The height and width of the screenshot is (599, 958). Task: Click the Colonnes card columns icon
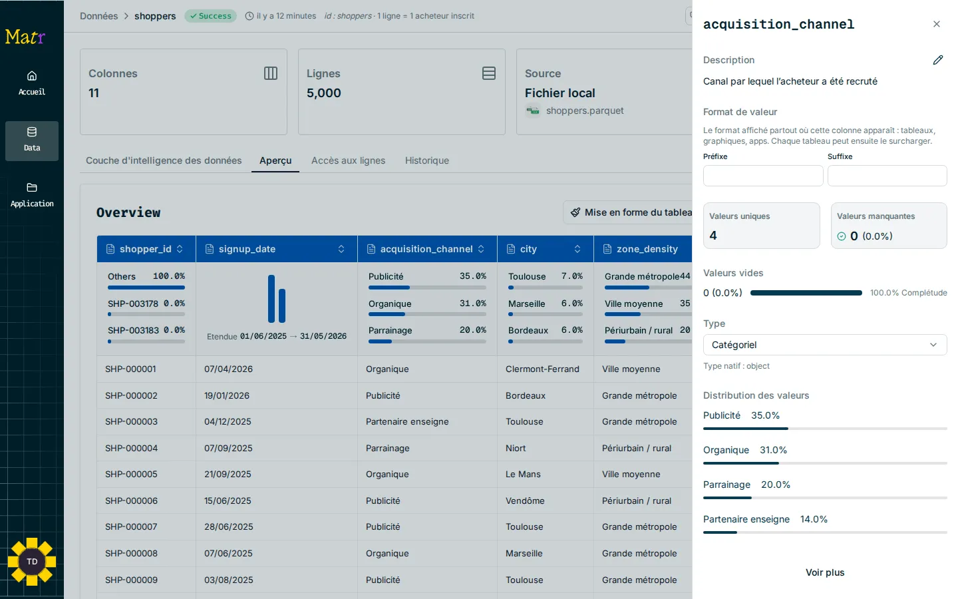(x=271, y=73)
